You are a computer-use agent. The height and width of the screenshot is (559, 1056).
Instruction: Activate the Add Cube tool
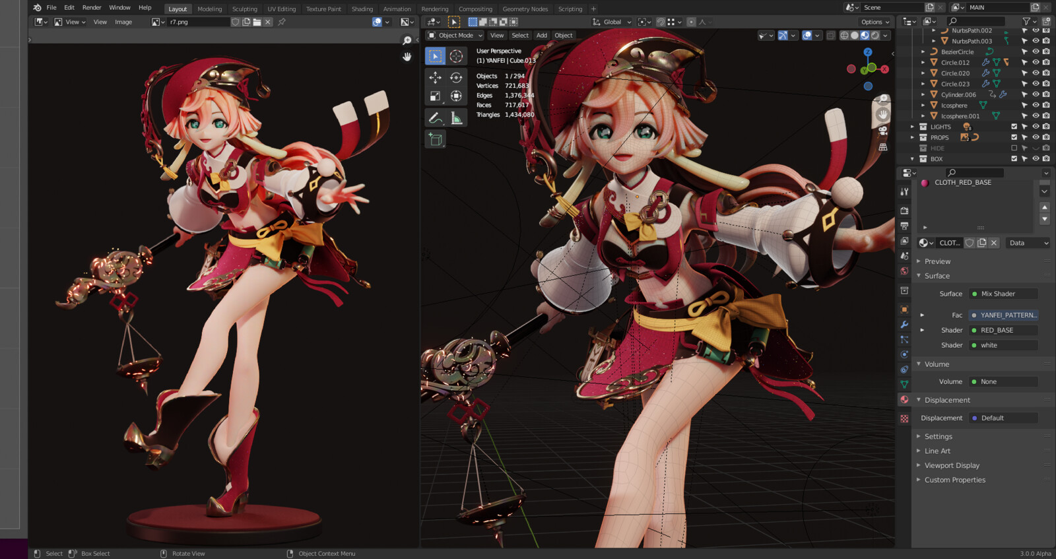point(435,139)
